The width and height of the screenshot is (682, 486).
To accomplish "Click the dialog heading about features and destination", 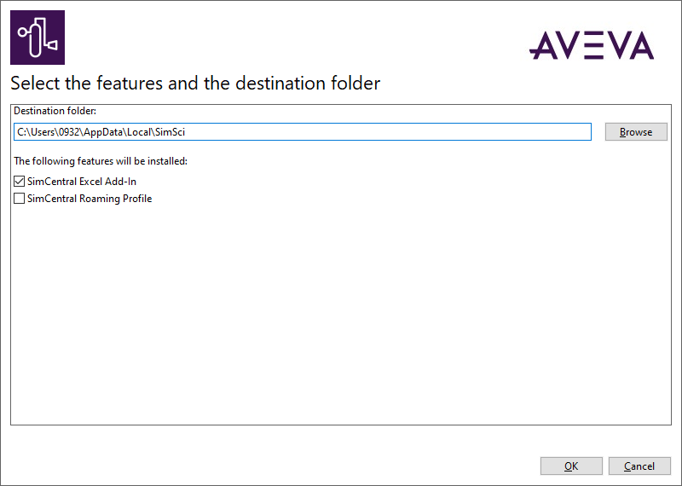I will coord(195,83).
